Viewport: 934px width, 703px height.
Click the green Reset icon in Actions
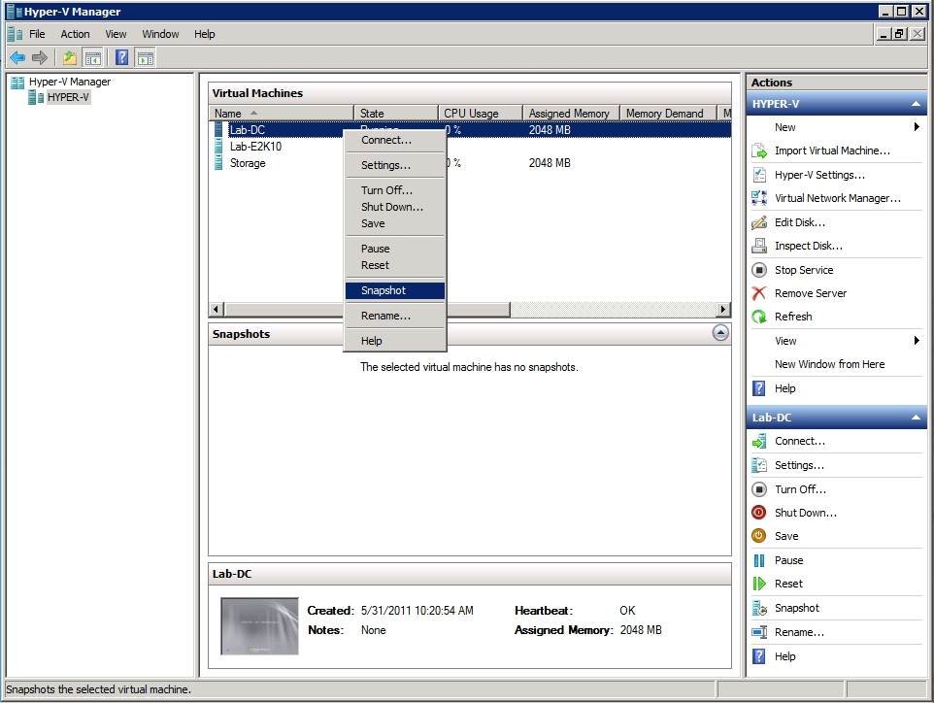(x=759, y=584)
